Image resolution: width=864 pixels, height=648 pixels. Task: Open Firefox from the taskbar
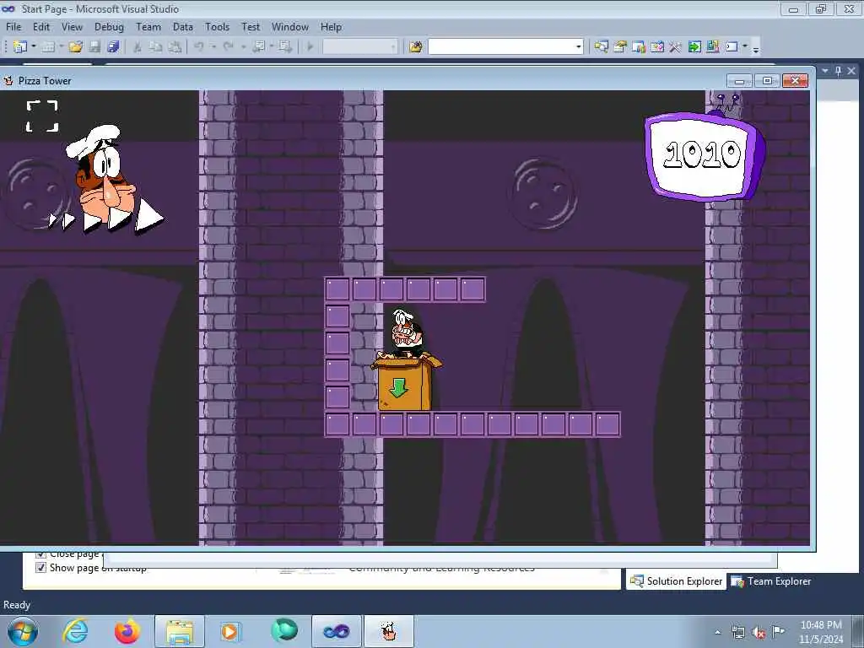point(127,631)
